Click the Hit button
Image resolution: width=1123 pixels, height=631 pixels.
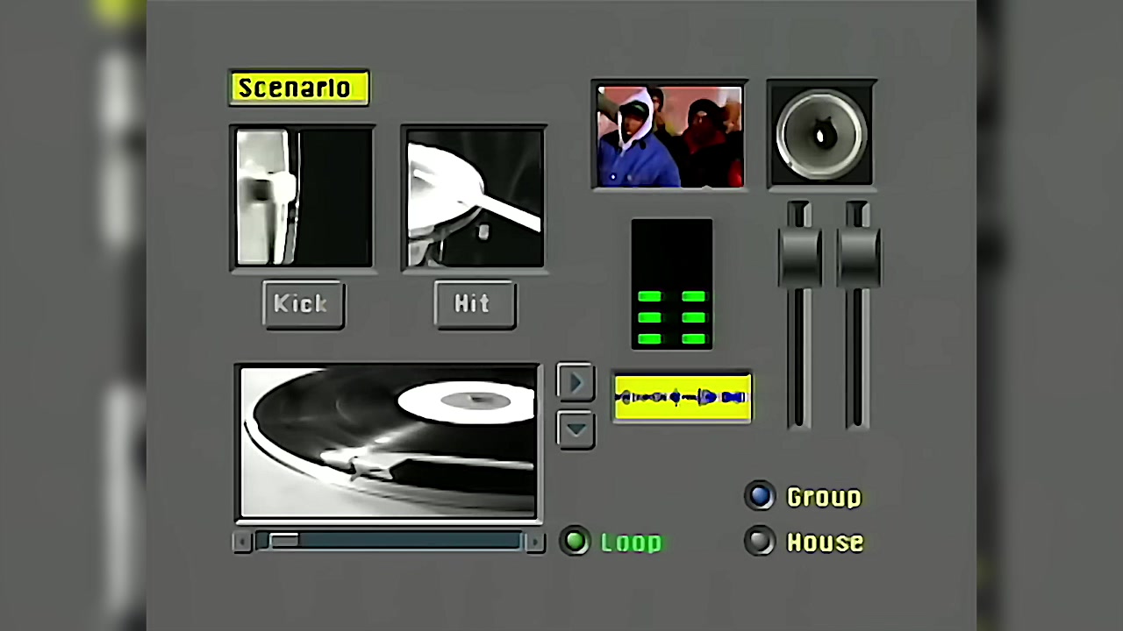pyautogui.click(x=475, y=304)
